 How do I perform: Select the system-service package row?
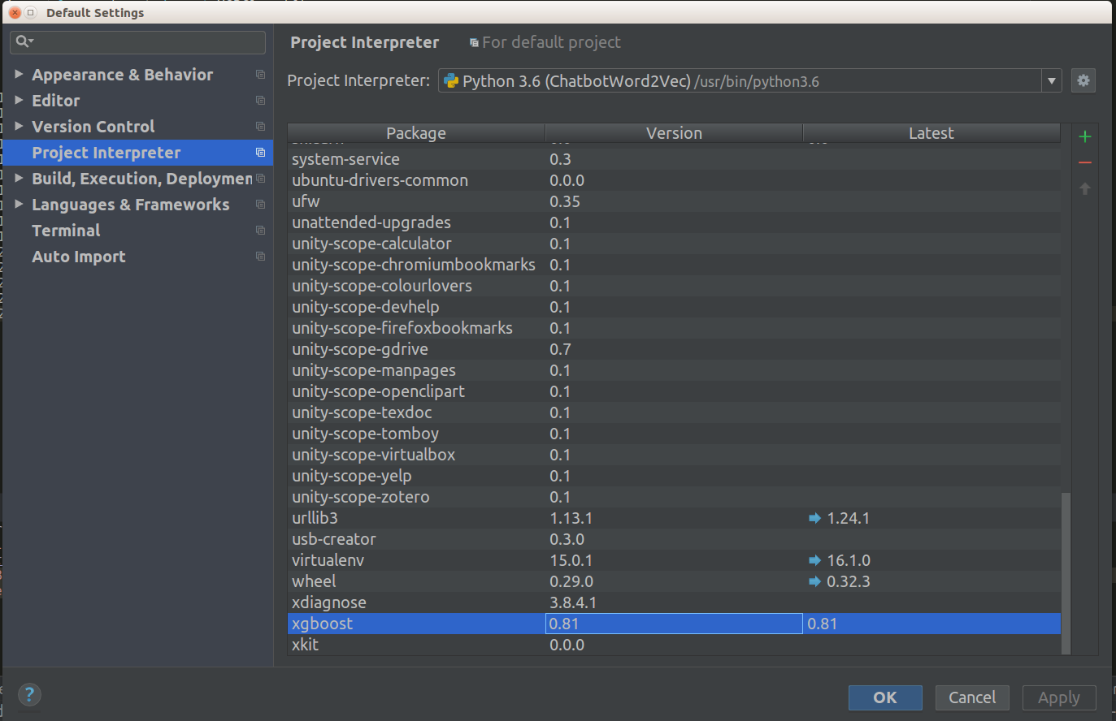point(674,159)
